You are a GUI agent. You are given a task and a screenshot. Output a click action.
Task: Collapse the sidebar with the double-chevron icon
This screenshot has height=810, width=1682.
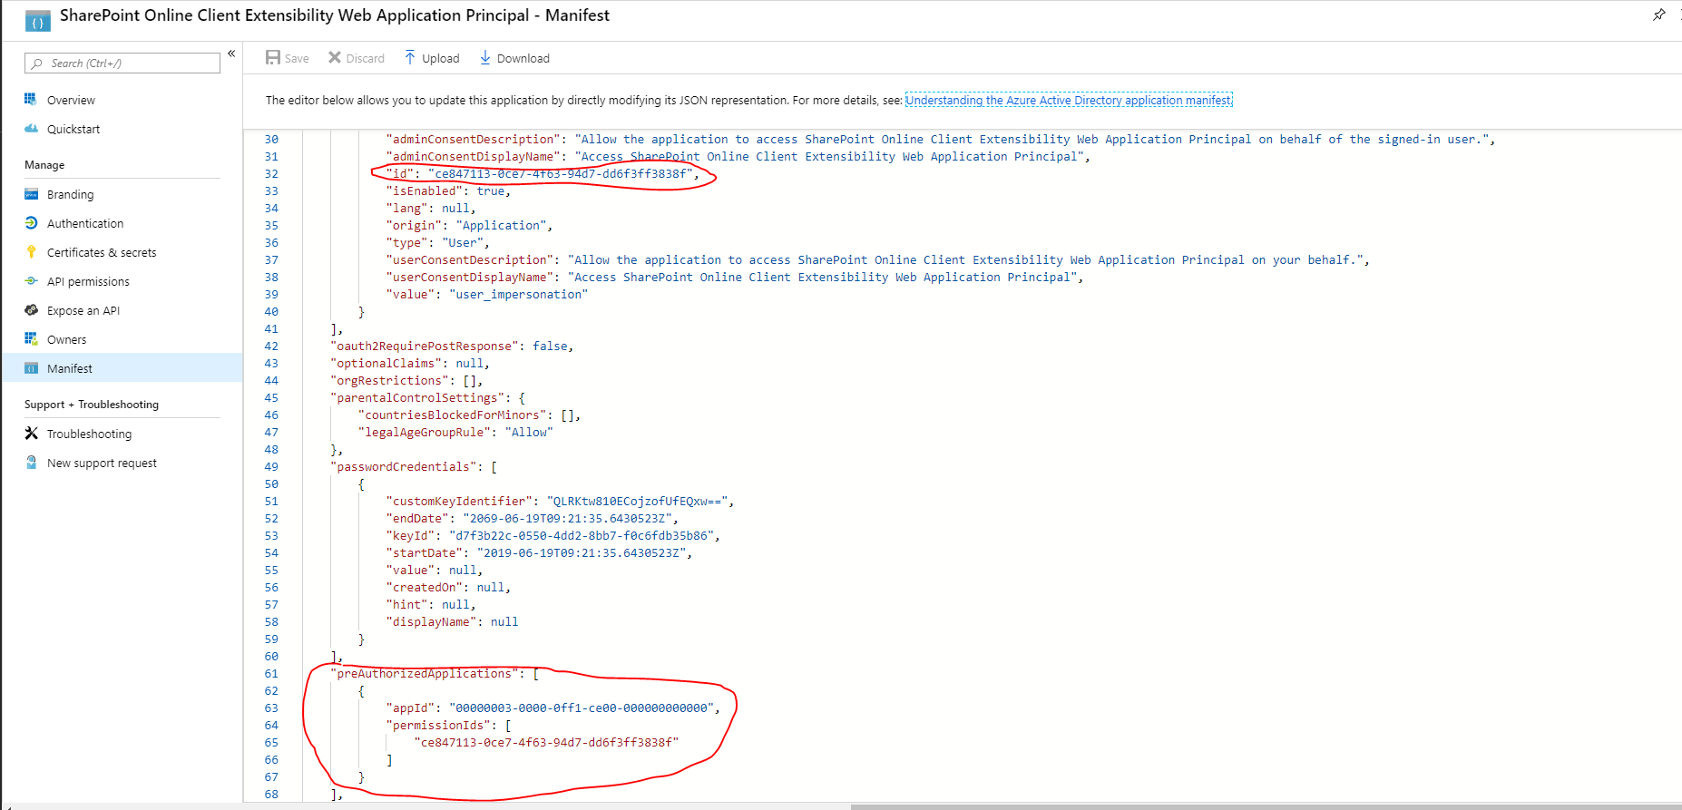click(231, 54)
